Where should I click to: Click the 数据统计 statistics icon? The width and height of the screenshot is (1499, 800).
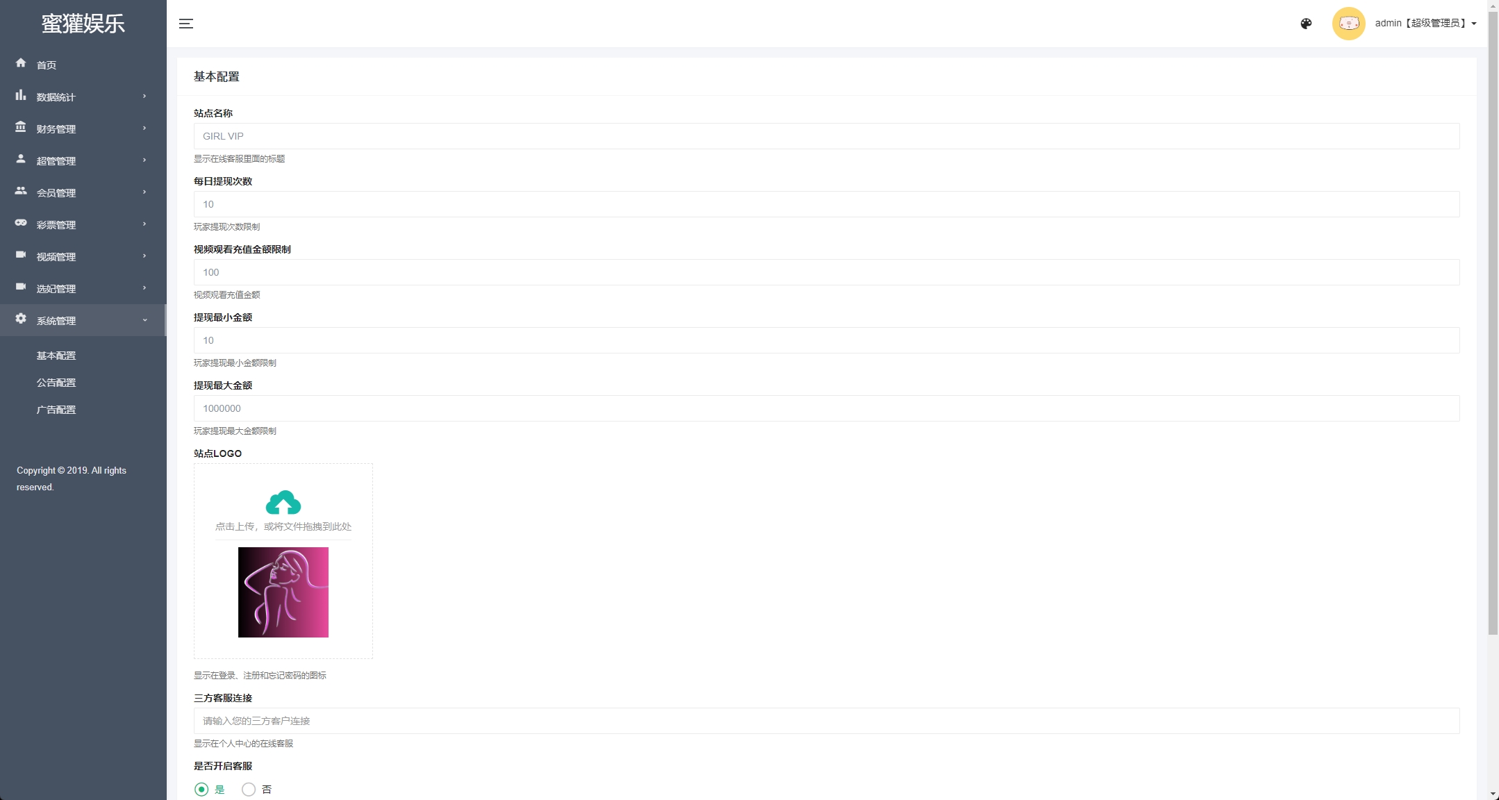pyautogui.click(x=21, y=95)
